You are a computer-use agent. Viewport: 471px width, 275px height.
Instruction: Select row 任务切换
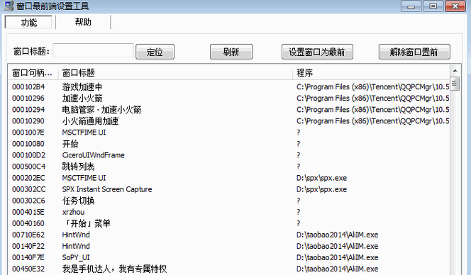pyautogui.click(x=229, y=201)
